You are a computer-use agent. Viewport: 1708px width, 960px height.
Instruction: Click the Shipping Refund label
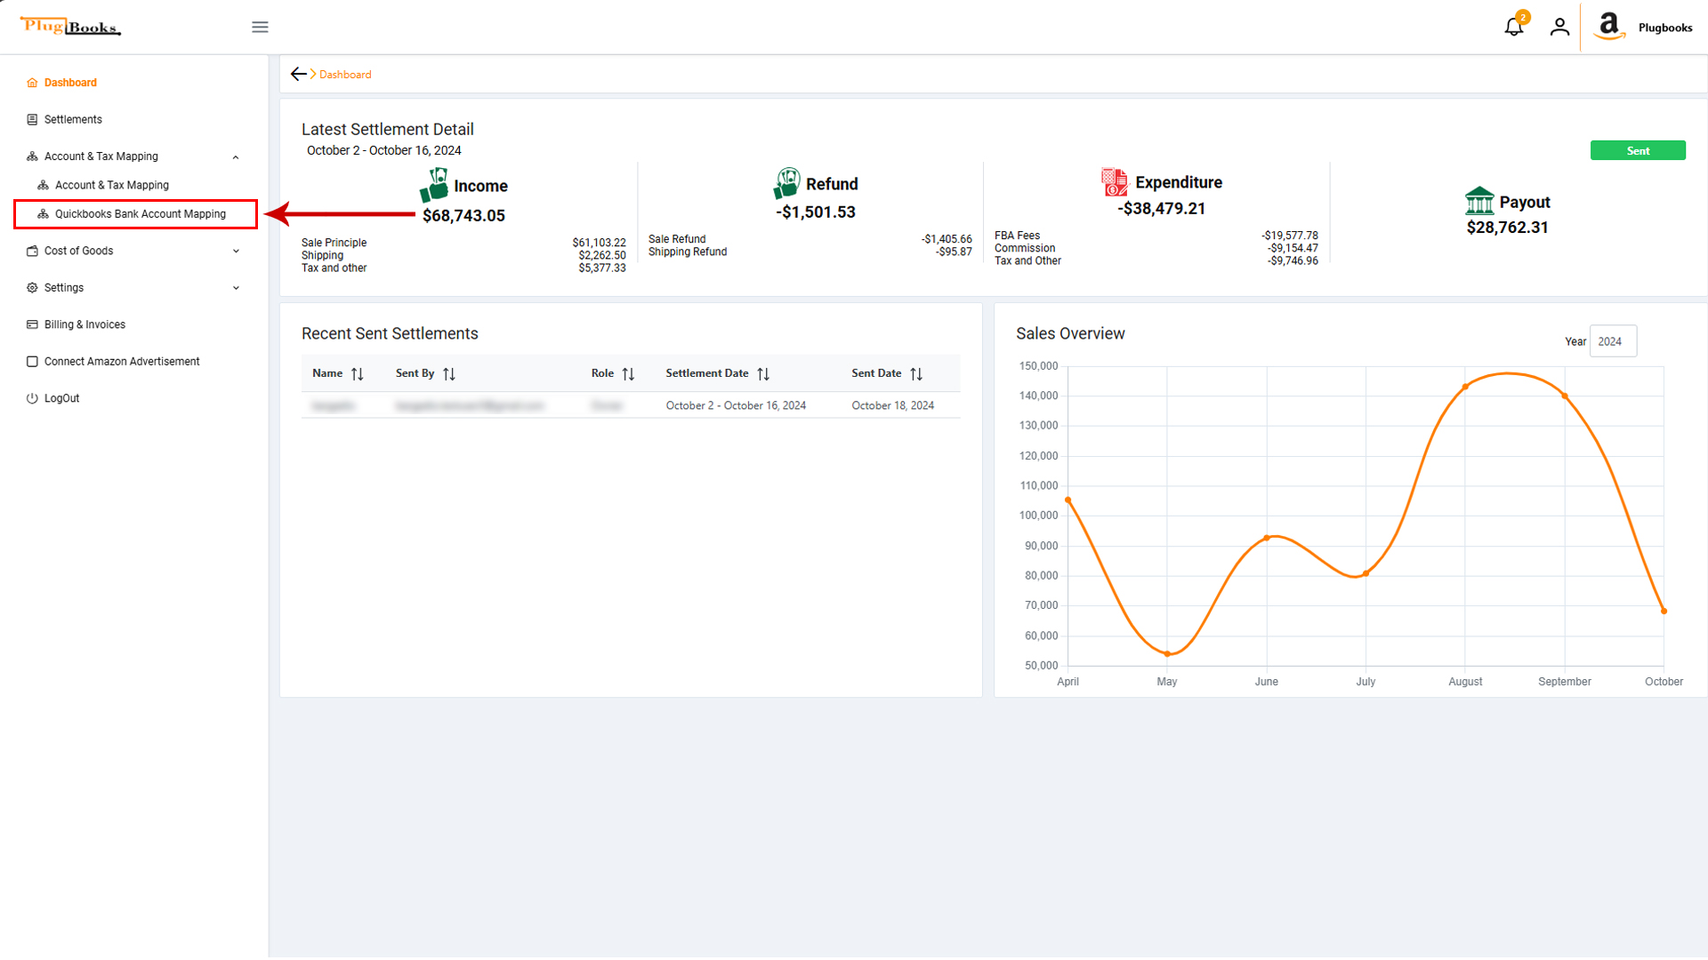(688, 252)
